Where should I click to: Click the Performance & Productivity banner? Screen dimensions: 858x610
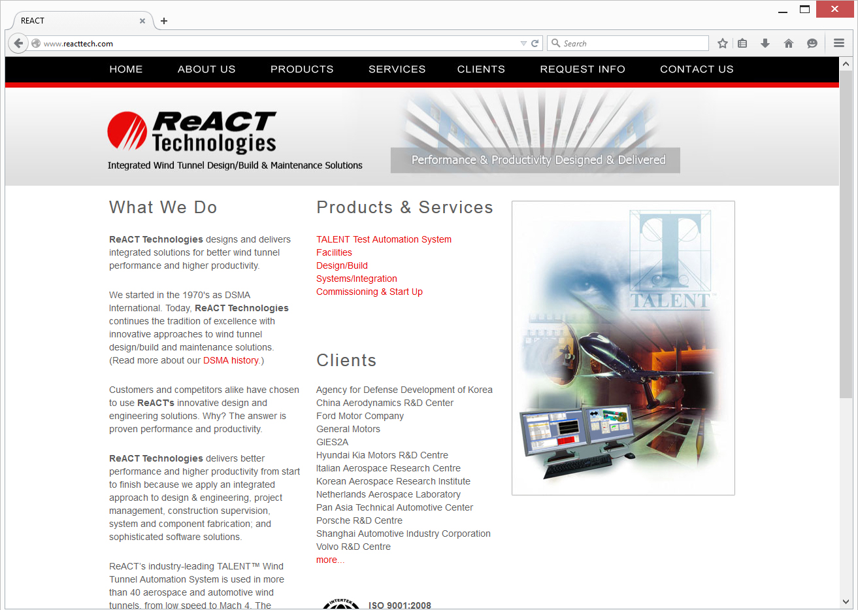click(535, 160)
